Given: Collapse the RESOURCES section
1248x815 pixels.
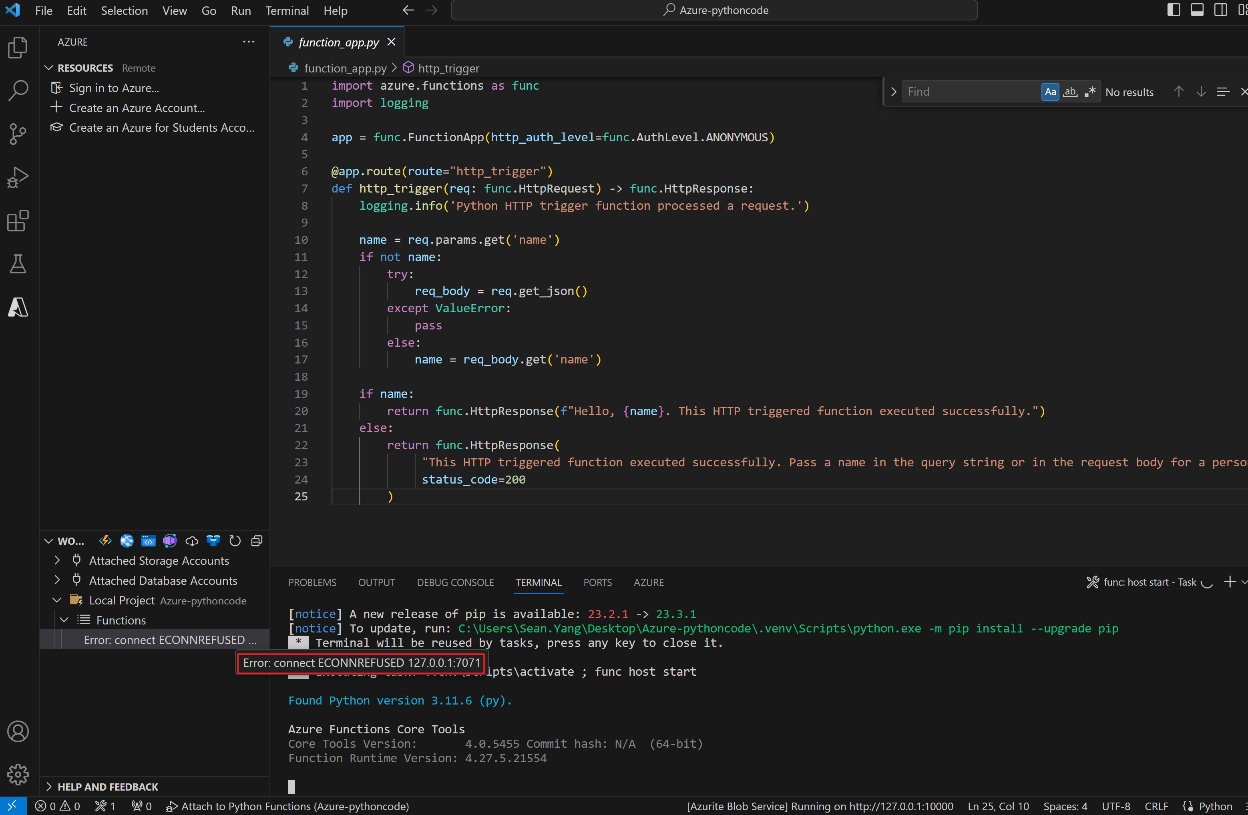Looking at the screenshot, I should [x=49, y=68].
